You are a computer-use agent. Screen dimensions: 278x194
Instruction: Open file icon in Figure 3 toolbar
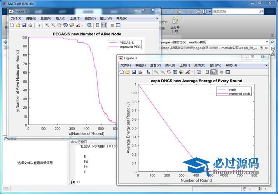click(x=128, y=72)
